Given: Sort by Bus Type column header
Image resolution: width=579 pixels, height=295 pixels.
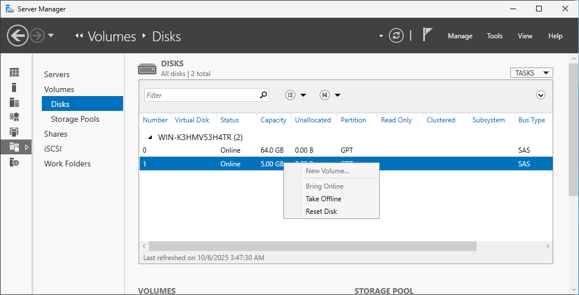Looking at the screenshot, I should point(531,120).
